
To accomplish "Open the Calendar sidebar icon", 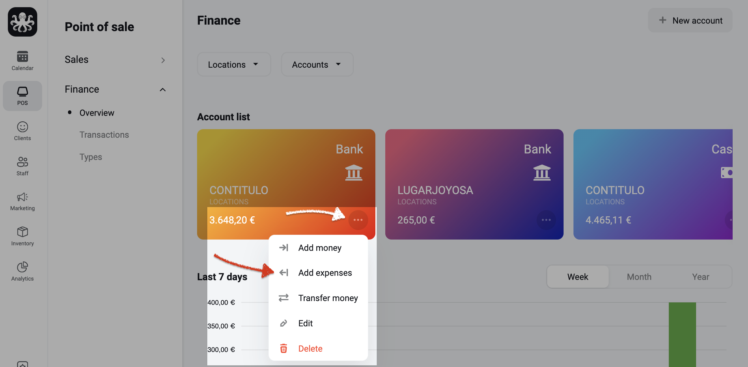I will click(x=23, y=57).
